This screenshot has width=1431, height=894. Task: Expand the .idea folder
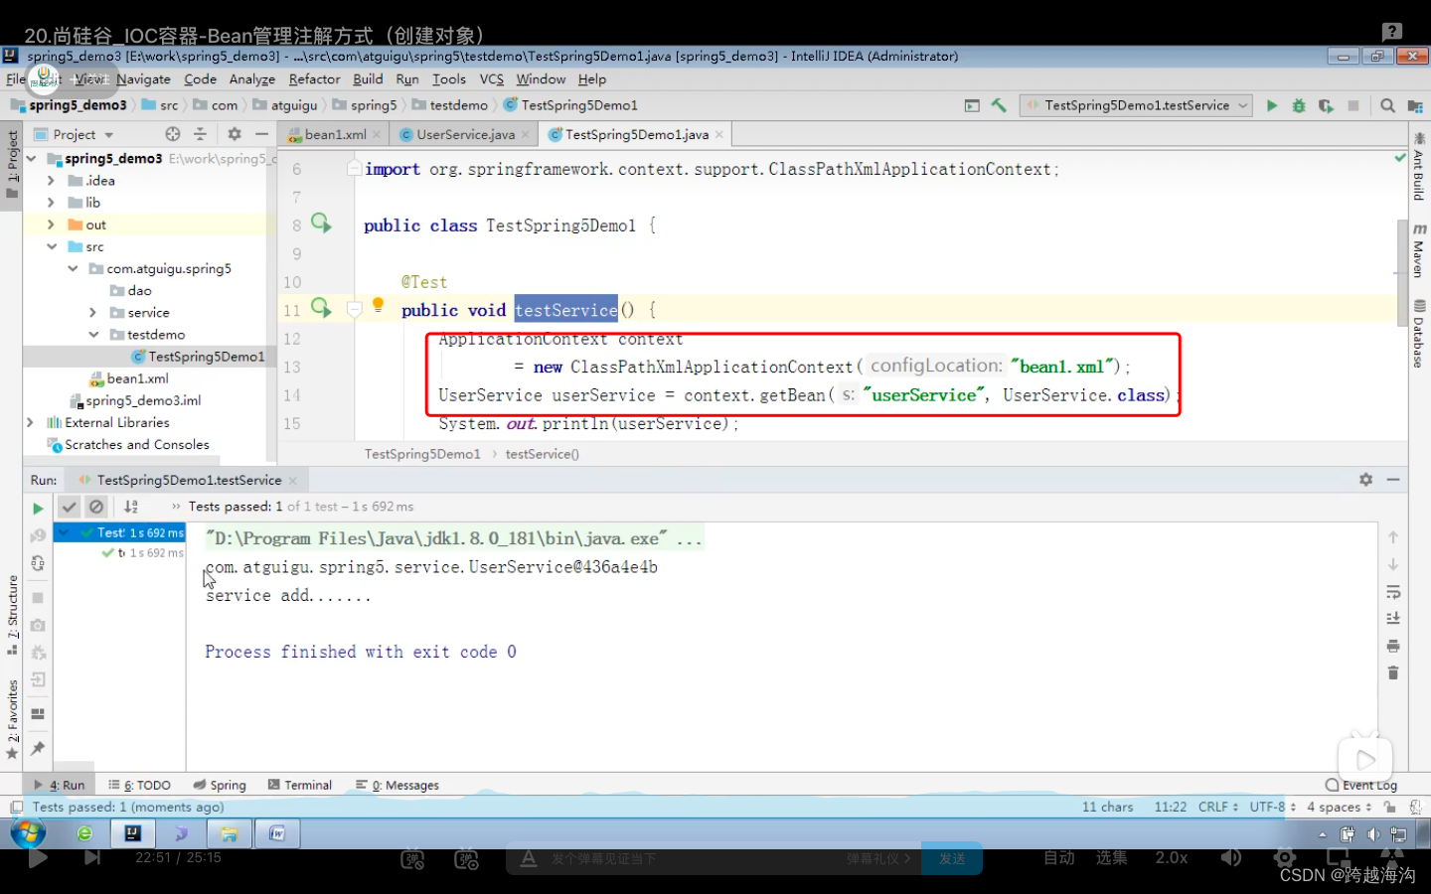[x=51, y=181]
